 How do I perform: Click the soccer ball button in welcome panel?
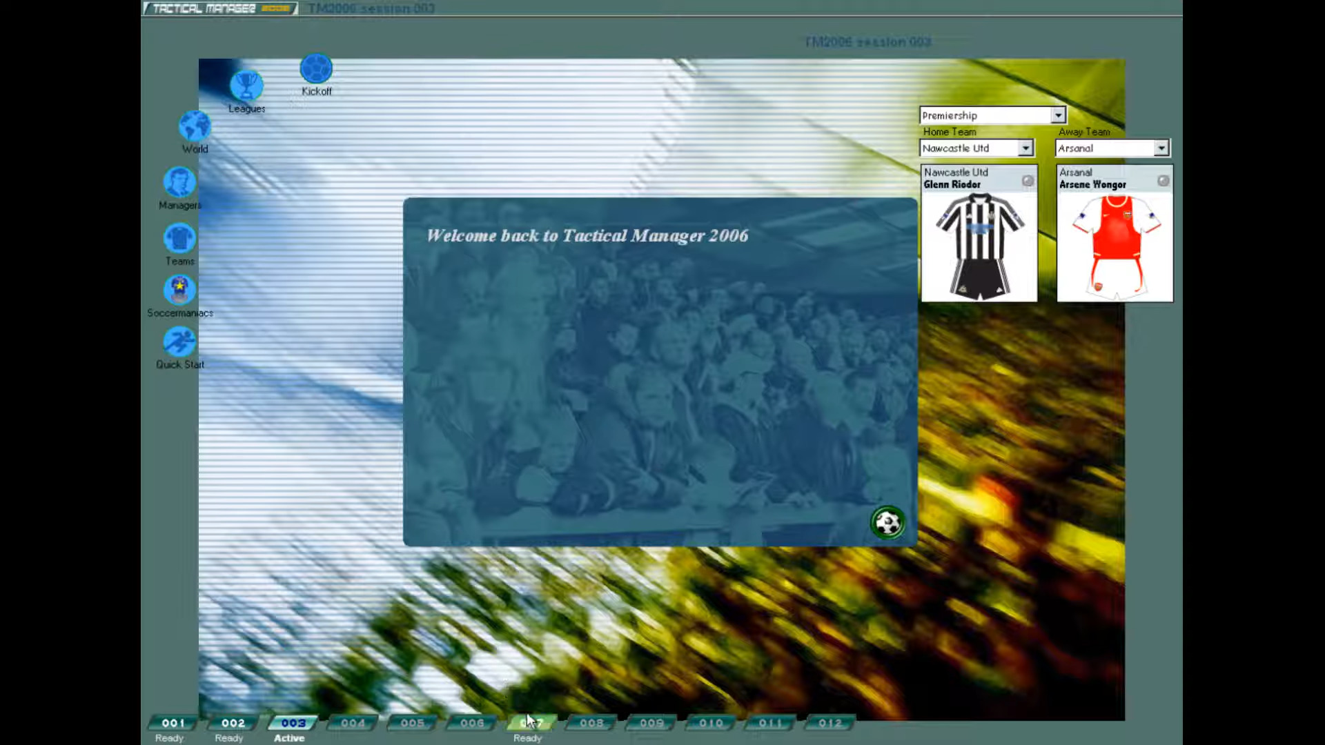(887, 523)
